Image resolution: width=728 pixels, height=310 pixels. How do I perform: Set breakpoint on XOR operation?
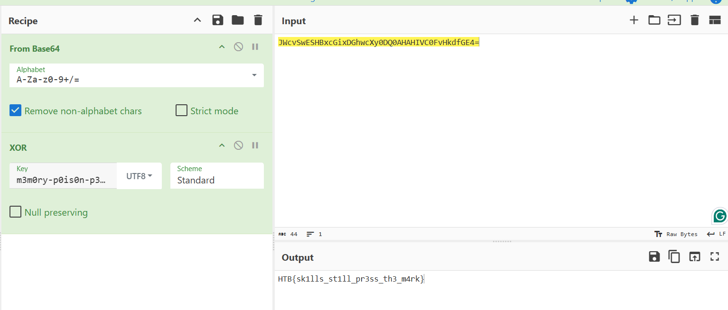[x=255, y=145]
